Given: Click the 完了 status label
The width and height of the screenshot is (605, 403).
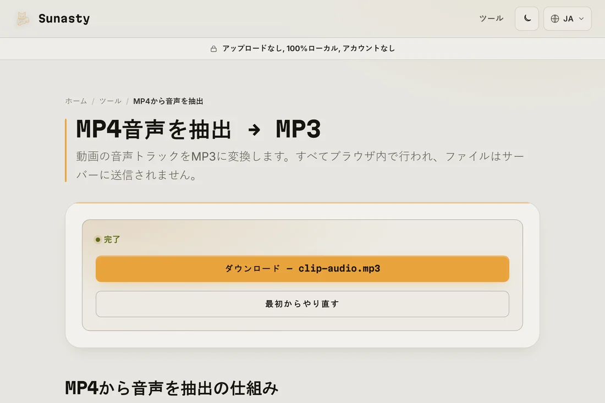Looking at the screenshot, I should click(112, 240).
